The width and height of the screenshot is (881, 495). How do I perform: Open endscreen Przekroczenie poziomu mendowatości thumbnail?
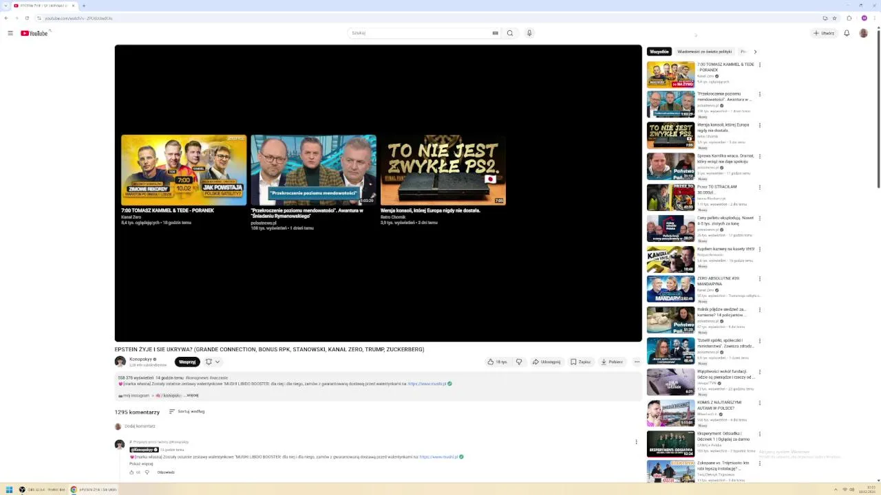coord(313,170)
